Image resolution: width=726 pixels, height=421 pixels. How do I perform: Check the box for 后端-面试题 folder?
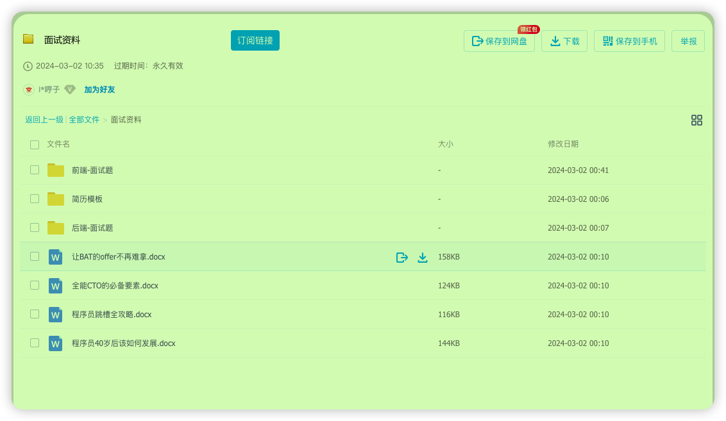[35, 227]
